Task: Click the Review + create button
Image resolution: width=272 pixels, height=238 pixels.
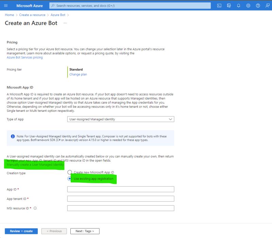Action: point(21,231)
